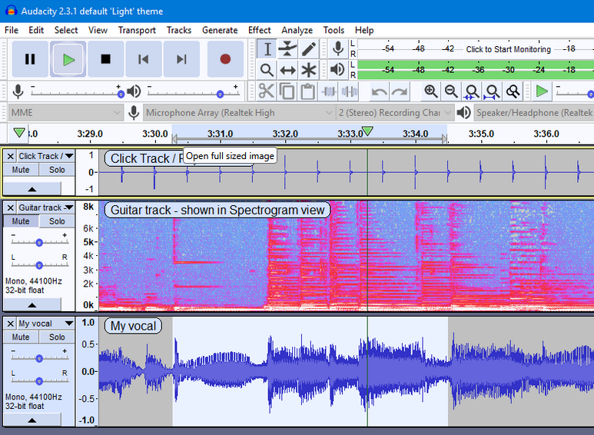
Task: Open the File menu
Action: point(12,30)
